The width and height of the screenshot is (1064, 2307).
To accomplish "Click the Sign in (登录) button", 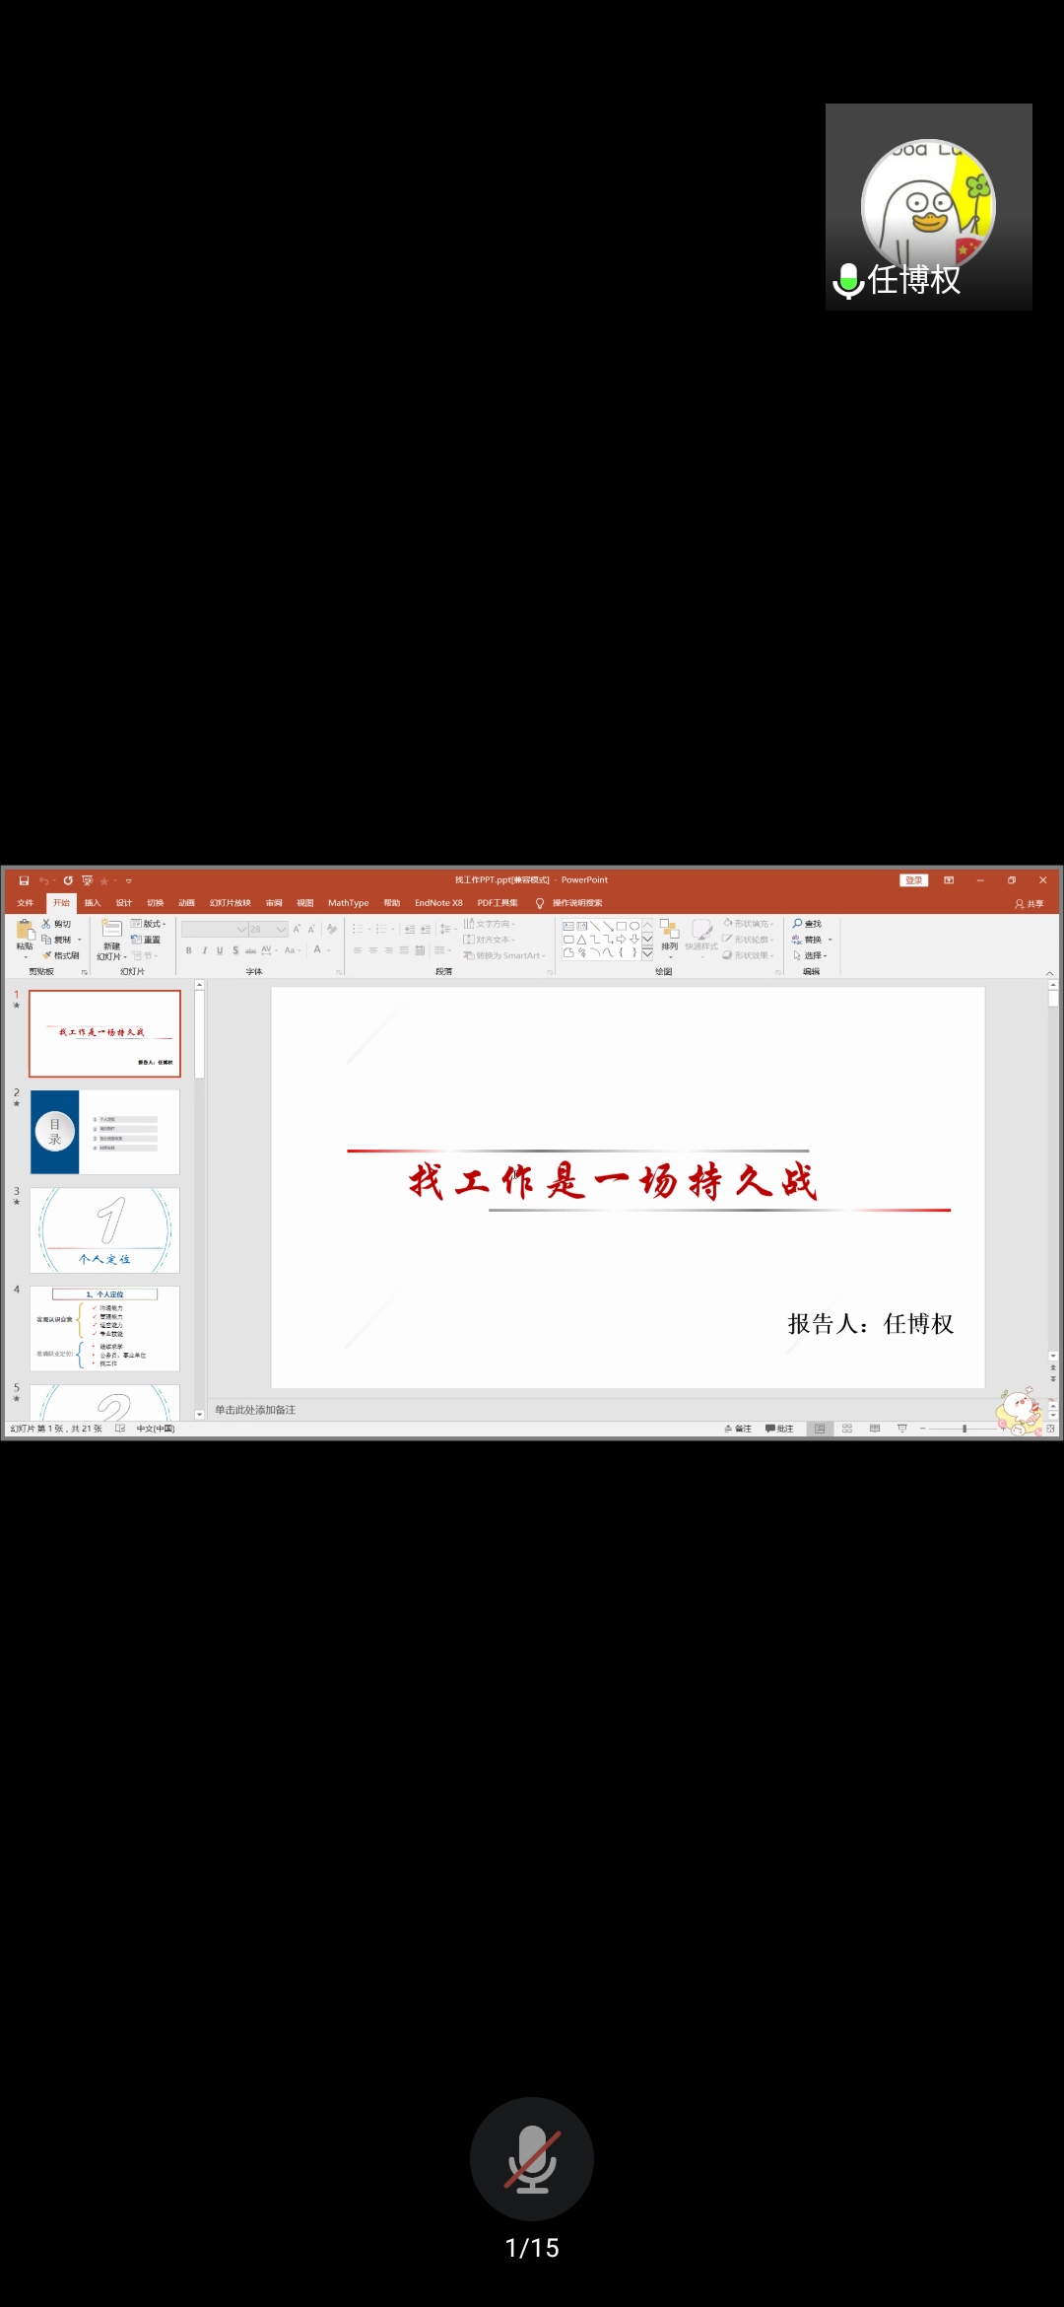I will tap(914, 880).
